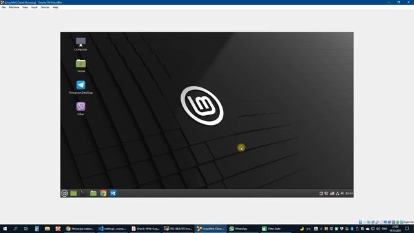Open the VirtualBox File menu
The image size is (414, 233).
[x=4, y=7]
